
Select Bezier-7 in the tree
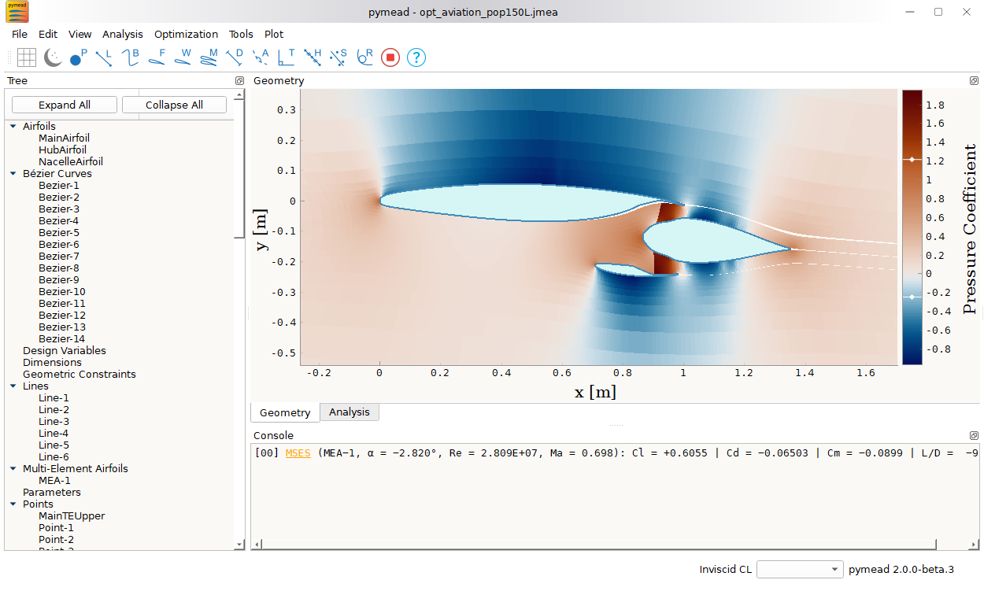(58, 256)
